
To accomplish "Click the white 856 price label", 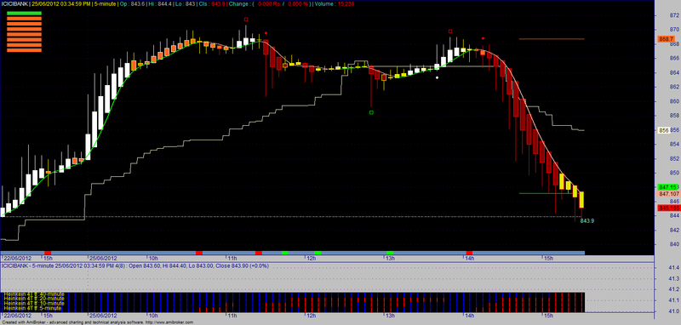I will point(663,129).
